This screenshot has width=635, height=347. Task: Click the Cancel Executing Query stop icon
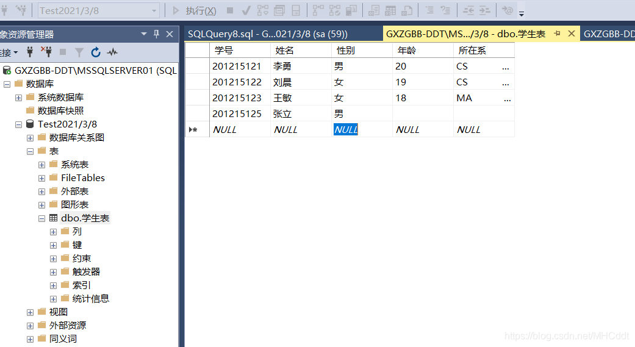tap(230, 10)
